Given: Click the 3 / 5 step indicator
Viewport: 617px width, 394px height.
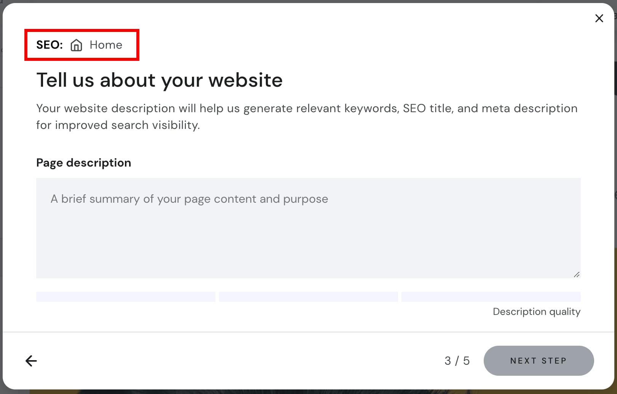Looking at the screenshot, I should [x=457, y=361].
